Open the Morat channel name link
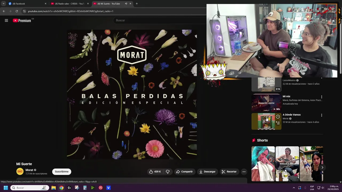The image size is (342, 192). click(29, 170)
